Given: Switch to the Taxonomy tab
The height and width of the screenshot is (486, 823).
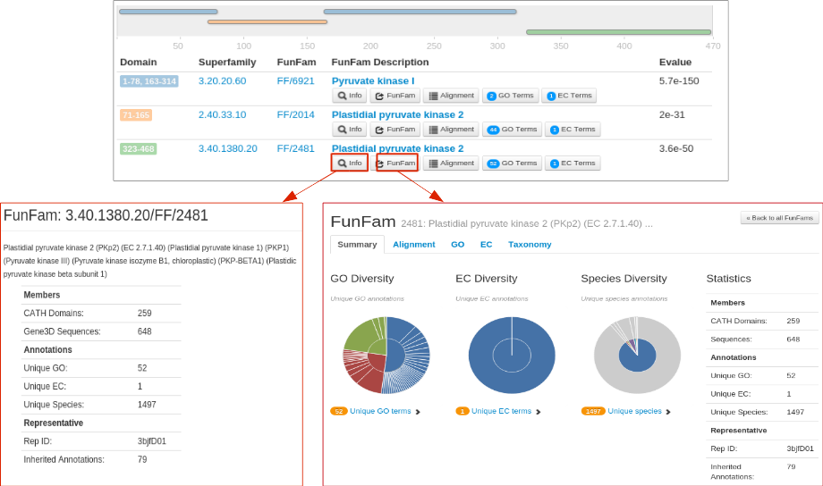Looking at the screenshot, I should click(x=530, y=245).
